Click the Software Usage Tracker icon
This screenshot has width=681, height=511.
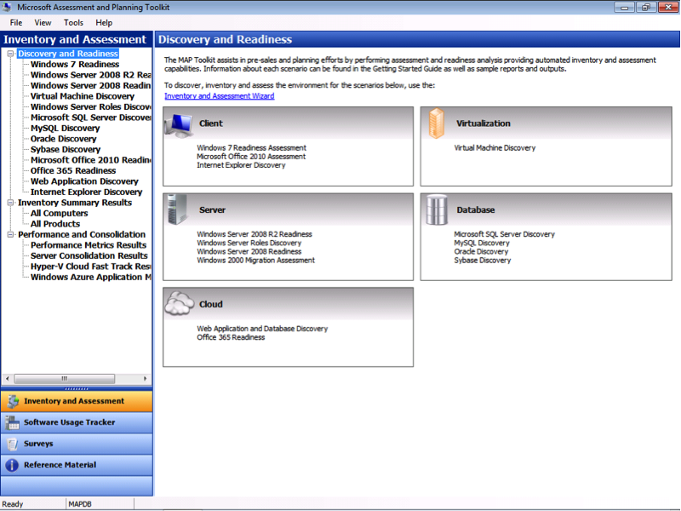click(12, 422)
